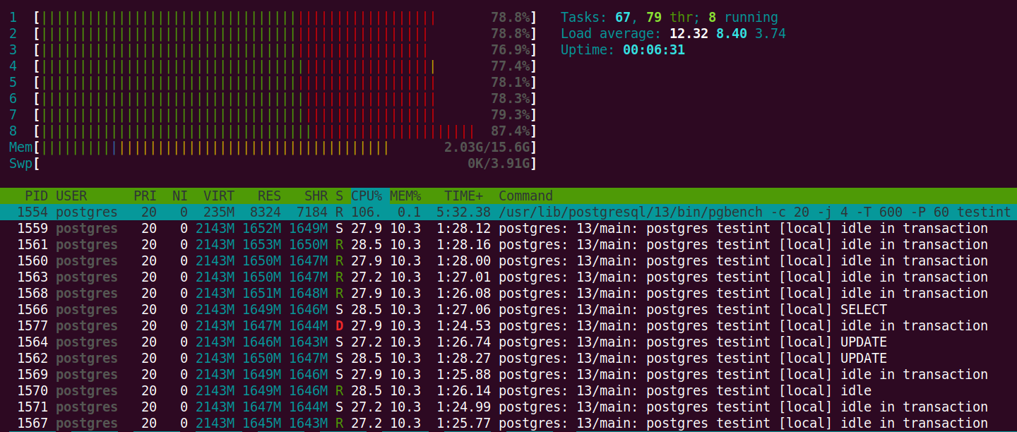The width and height of the screenshot is (1017, 432).
Task: Select the pgbench process row 1554
Action: 509,212
